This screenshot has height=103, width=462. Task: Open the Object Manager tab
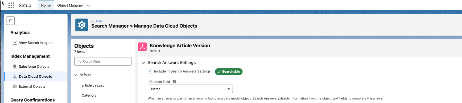coord(70,5)
